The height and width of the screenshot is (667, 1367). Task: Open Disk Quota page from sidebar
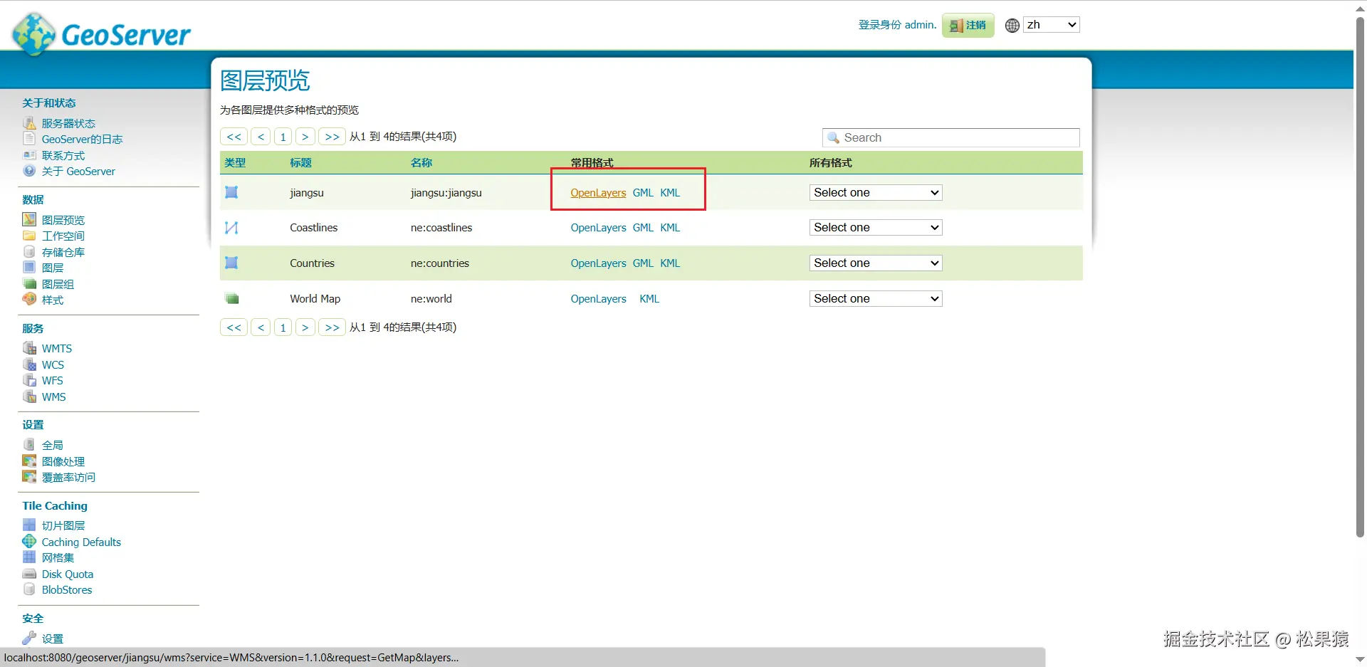coord(68,574)
